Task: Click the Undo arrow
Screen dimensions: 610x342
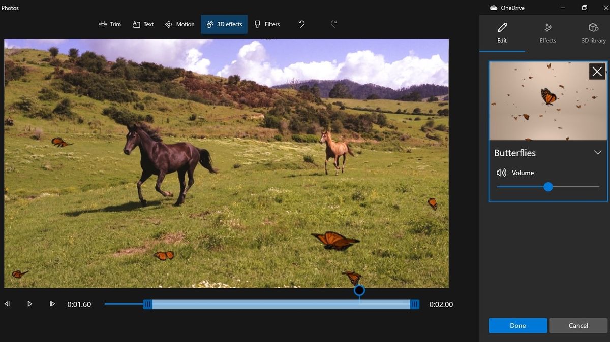Action: pyautogui.click(x=301, y=24)
